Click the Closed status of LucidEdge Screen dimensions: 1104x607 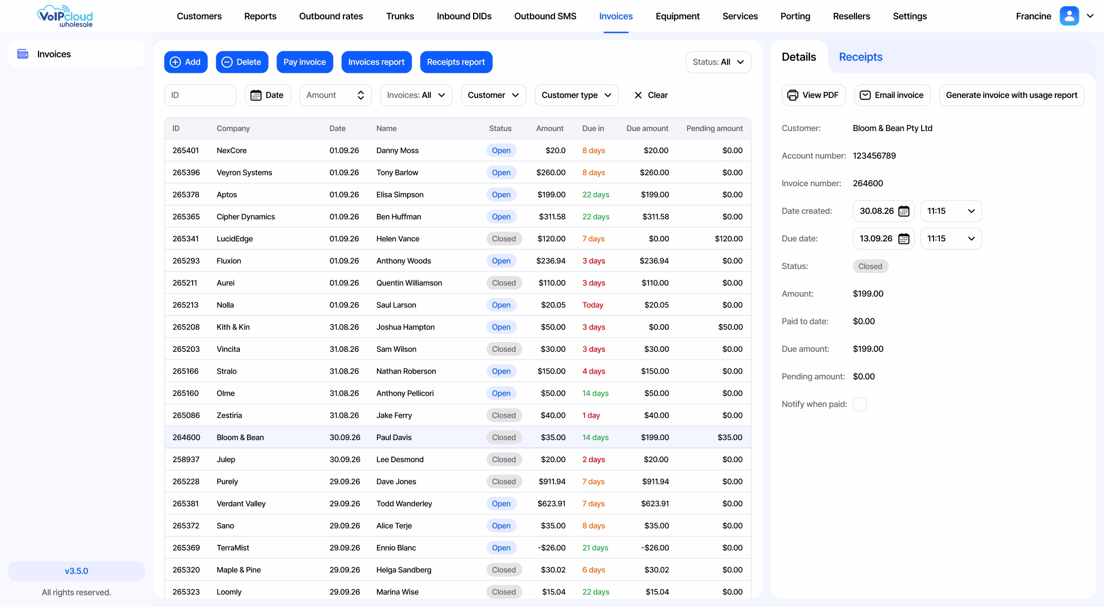[x=504, y=239]
